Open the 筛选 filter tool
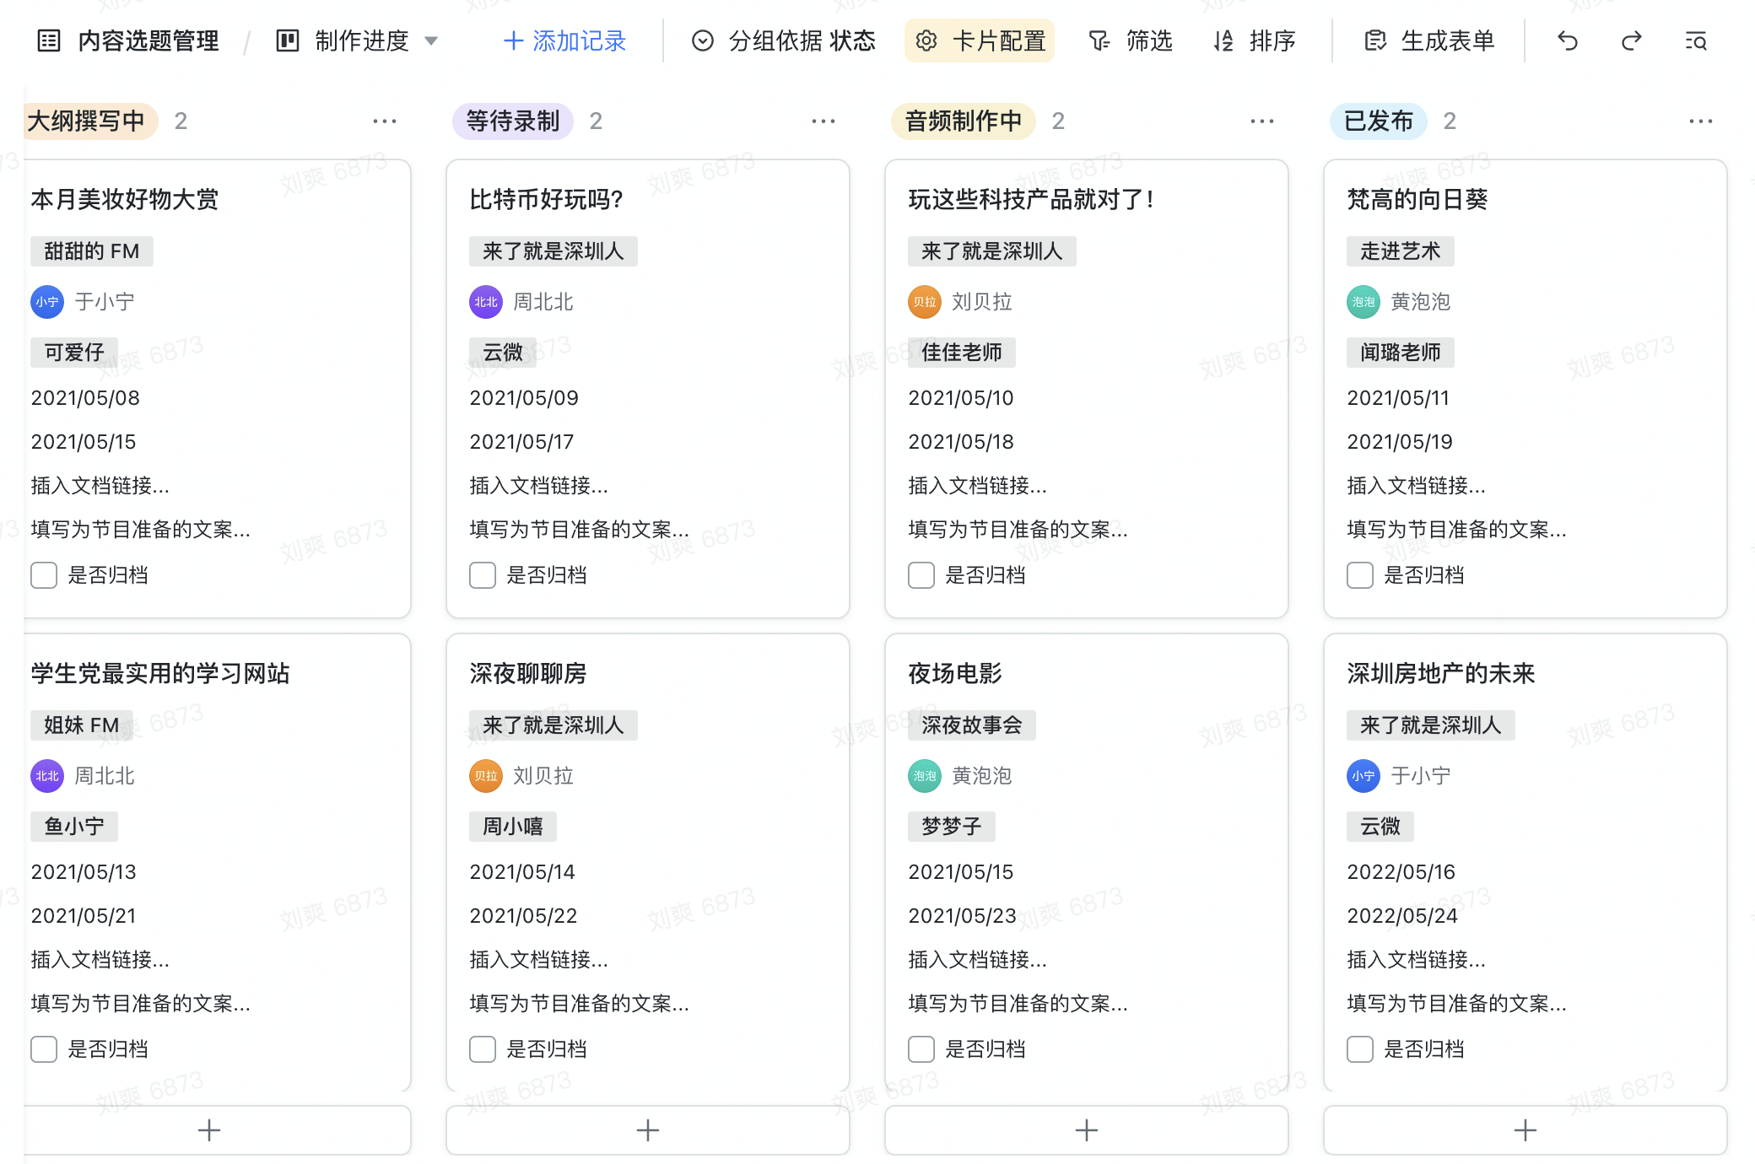The image size is (1755, 1164). (x=1131, y=40)
